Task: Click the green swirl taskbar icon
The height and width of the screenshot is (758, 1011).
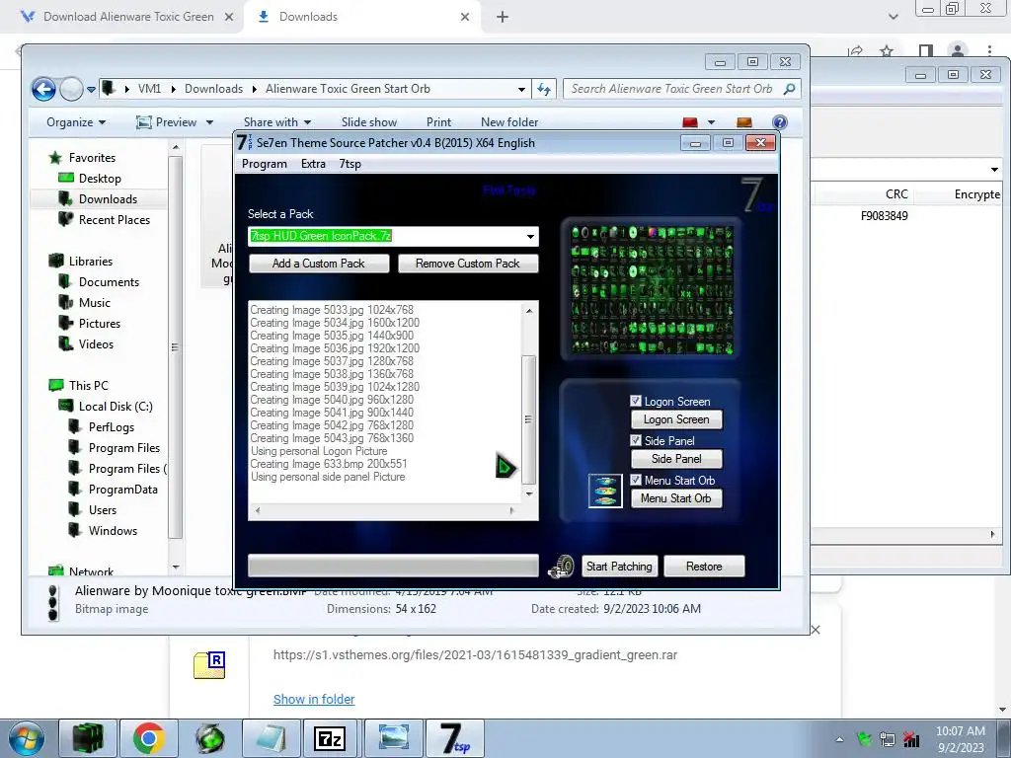Action: [x=210, y=738]
